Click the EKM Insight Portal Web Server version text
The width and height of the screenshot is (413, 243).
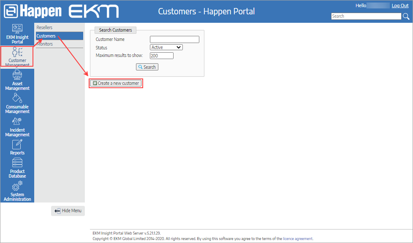point(127,233)
